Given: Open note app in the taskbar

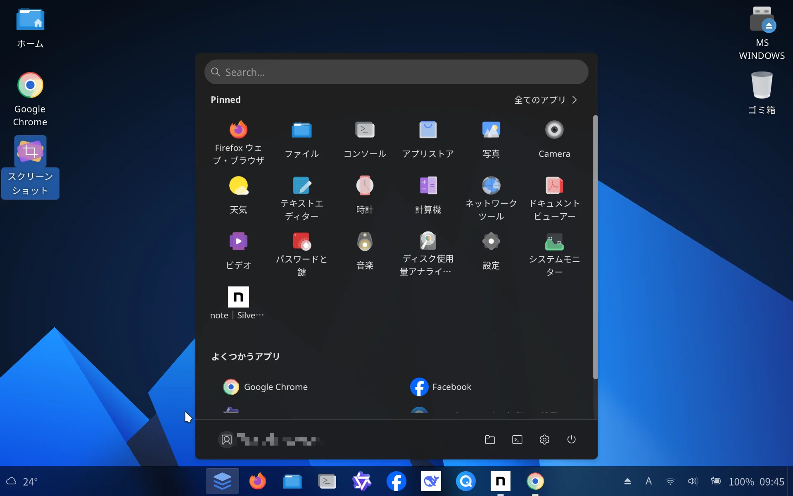Looking at the screenshot, I should (x=500, y=481).
